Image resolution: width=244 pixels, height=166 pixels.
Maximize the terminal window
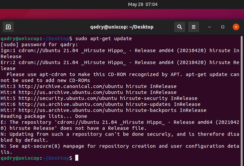pyautogui.click(x=223, y=27)
